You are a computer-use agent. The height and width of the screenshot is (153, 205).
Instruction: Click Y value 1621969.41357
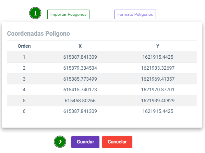(x=158, y=79)
